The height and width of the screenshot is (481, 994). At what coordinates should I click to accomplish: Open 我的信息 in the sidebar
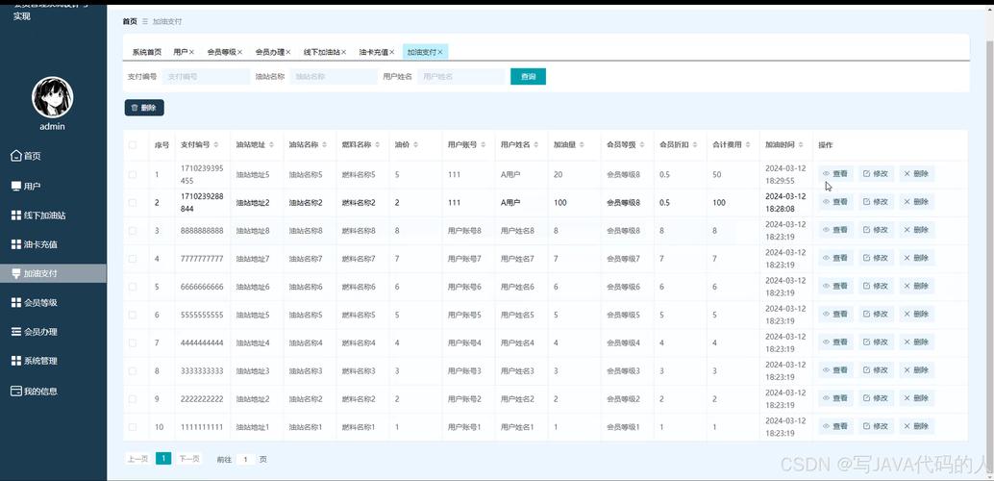[39, 392]
